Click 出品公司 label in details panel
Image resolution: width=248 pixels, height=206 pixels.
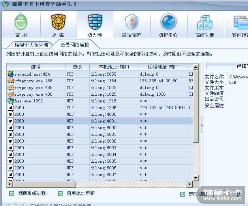(x=215, y=99)
